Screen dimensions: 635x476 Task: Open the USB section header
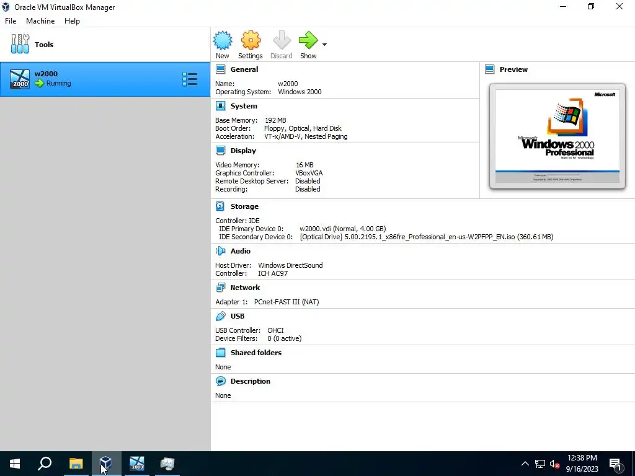pos(238,316)
